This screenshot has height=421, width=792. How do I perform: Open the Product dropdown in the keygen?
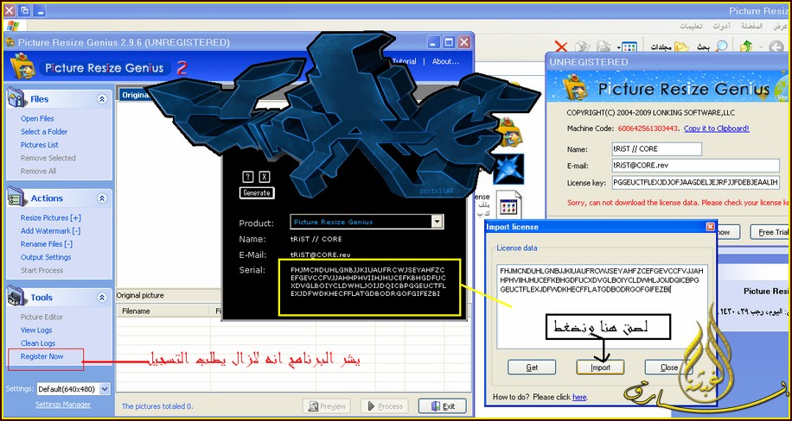438,222
